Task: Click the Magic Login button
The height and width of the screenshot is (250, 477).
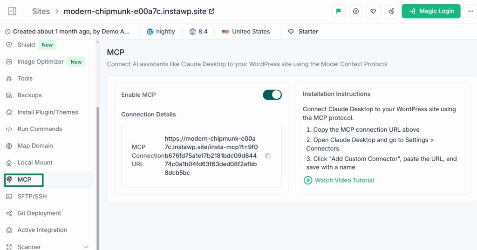Action: pyautogui.click(x=431, y=11)
